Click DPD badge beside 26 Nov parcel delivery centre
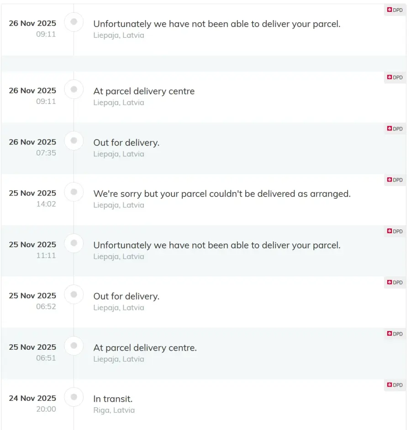411x430 pixels. tap(395, 78)
